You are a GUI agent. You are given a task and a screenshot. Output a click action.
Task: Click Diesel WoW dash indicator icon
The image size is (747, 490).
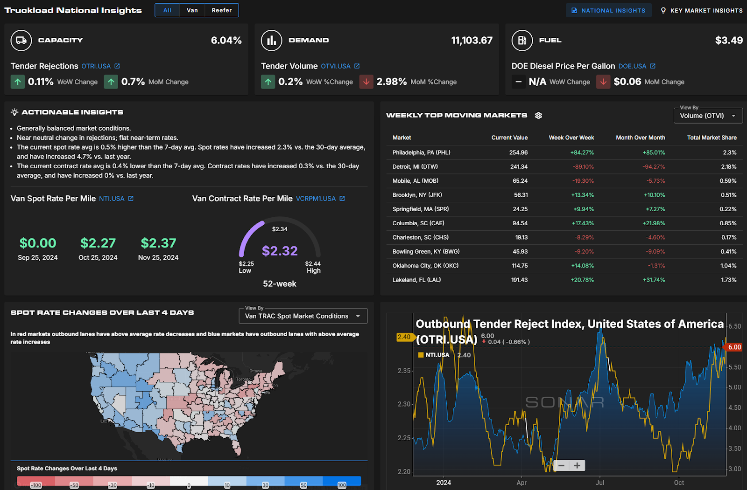518,82
